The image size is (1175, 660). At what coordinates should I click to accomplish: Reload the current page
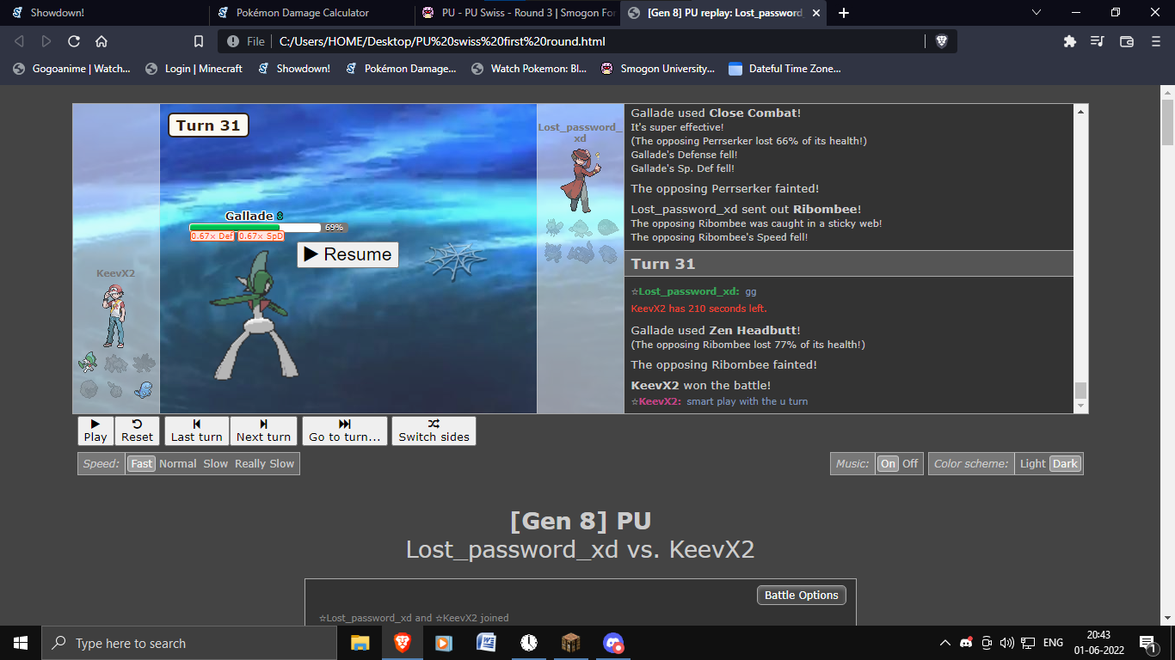click(x=74, y=41)
